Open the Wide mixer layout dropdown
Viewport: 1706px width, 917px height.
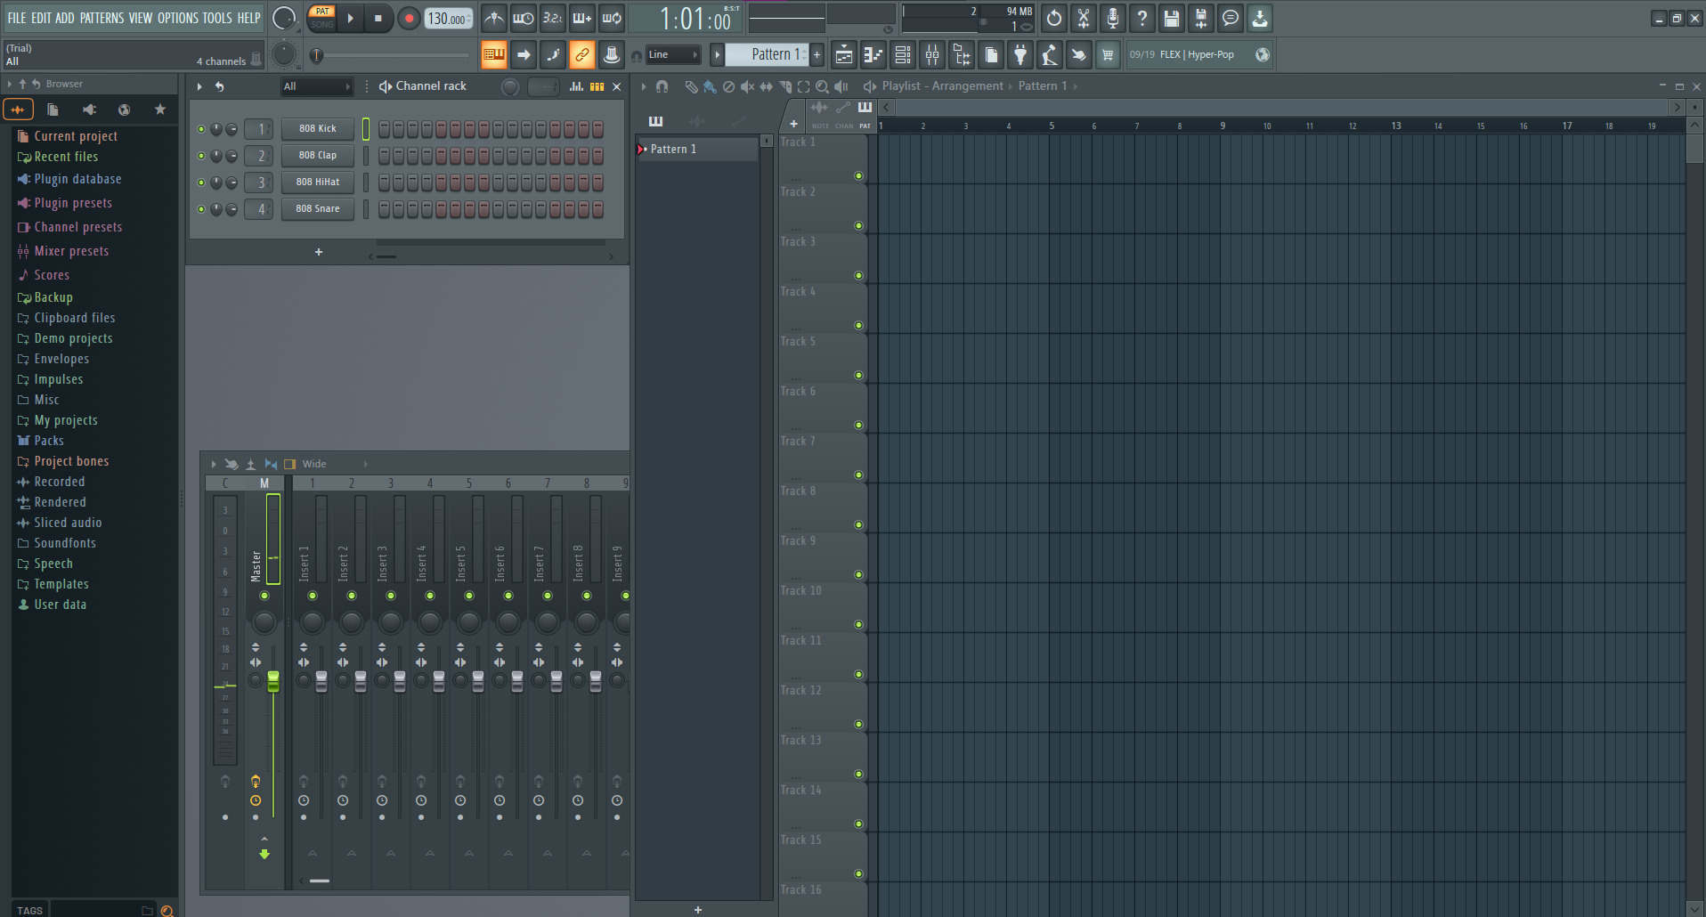[335, 464]
